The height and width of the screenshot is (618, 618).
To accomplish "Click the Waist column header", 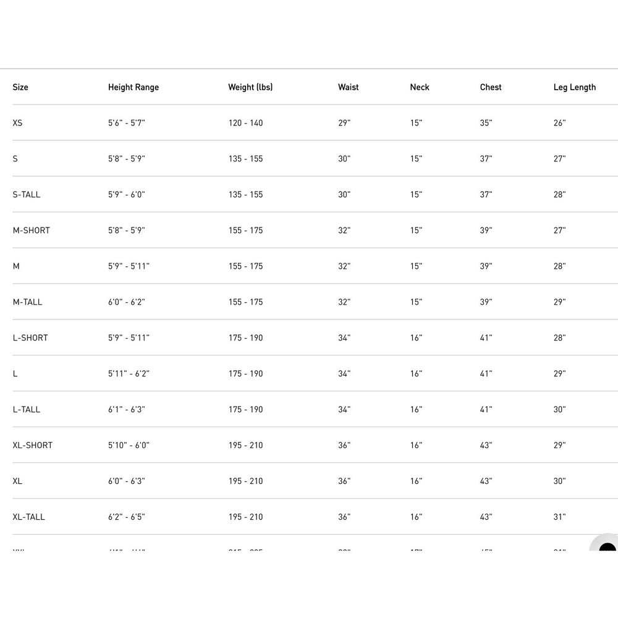I will [348, 87].
